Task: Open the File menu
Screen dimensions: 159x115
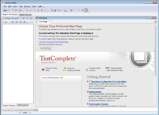Action: click(x=5, y=6)
